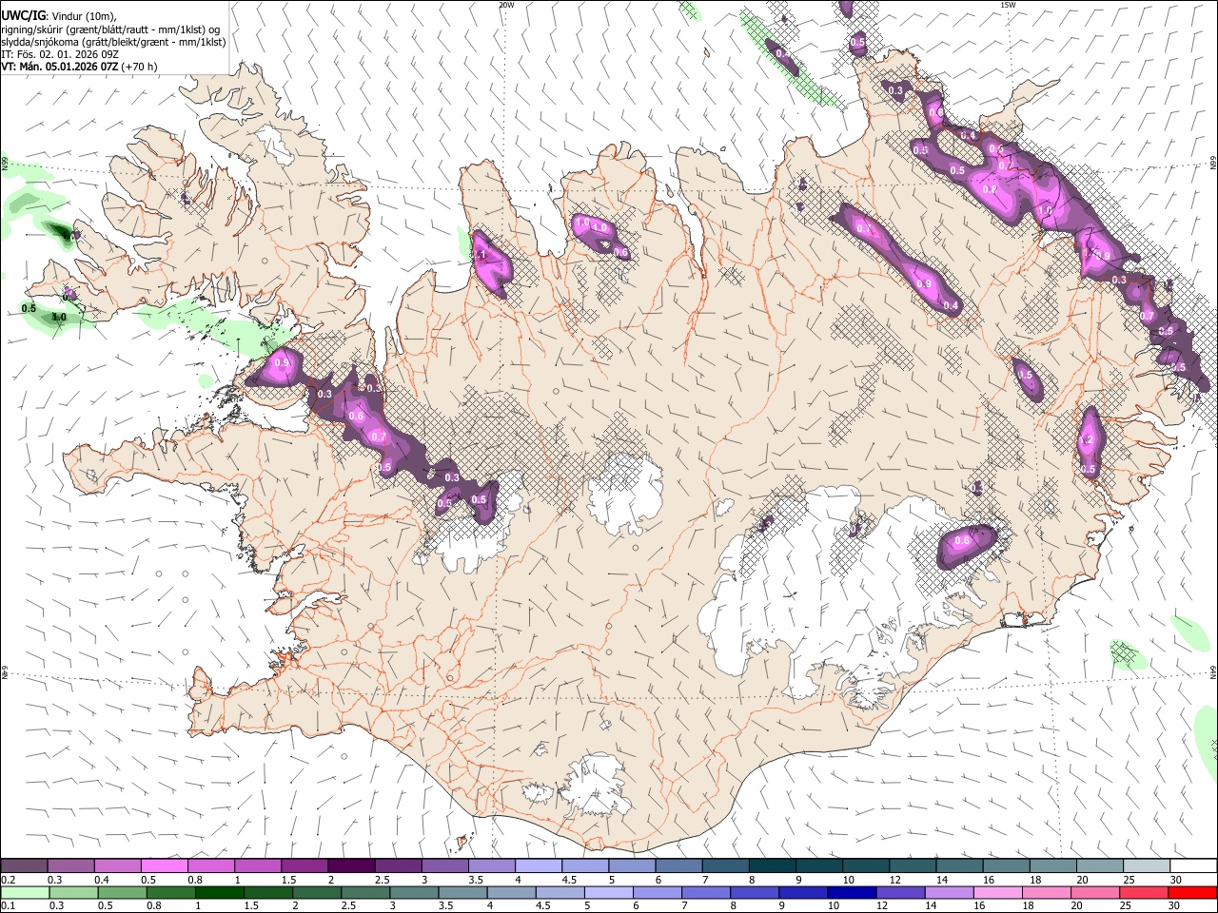Click the "0.2" label under upper color scale

coord(9,880)
